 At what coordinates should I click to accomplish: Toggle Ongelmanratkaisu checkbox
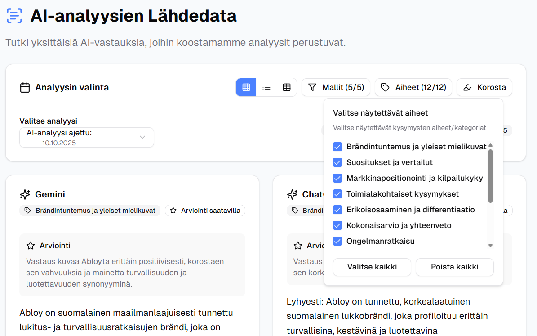pos(337,241)
